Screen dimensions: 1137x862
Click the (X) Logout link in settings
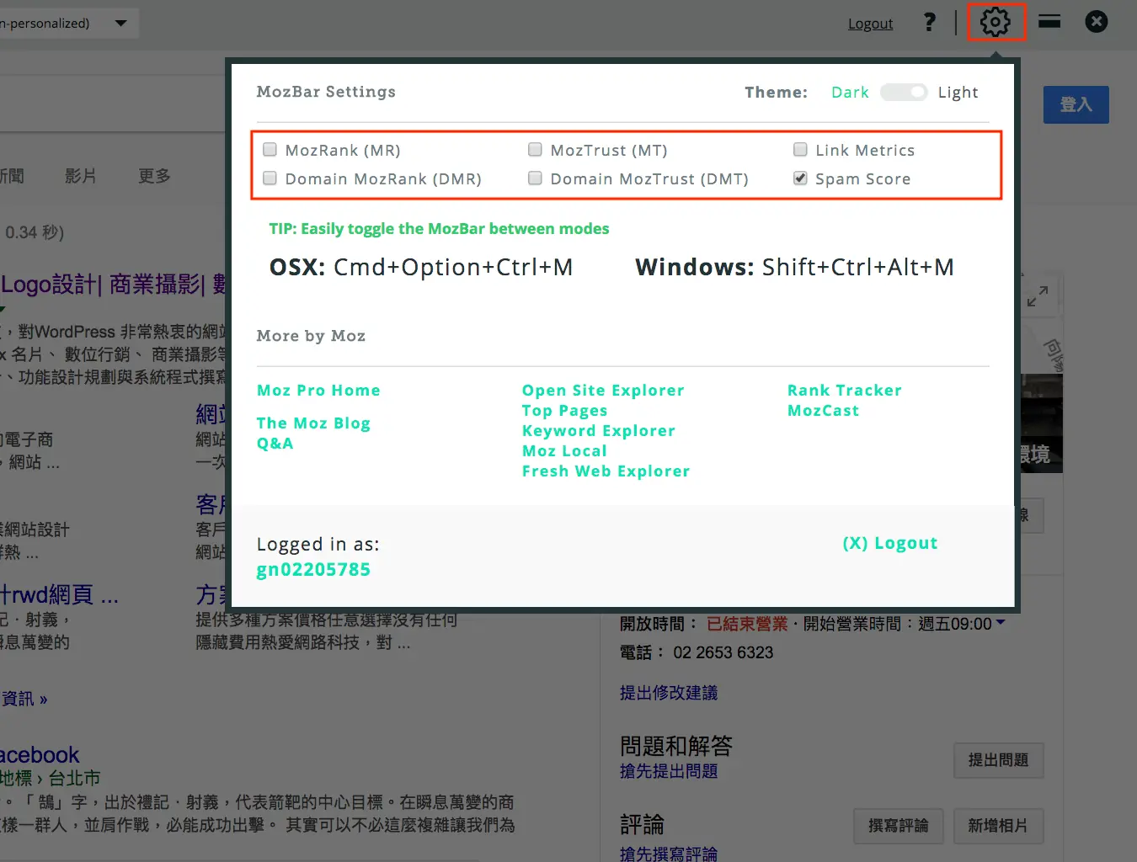click(890, 544)
